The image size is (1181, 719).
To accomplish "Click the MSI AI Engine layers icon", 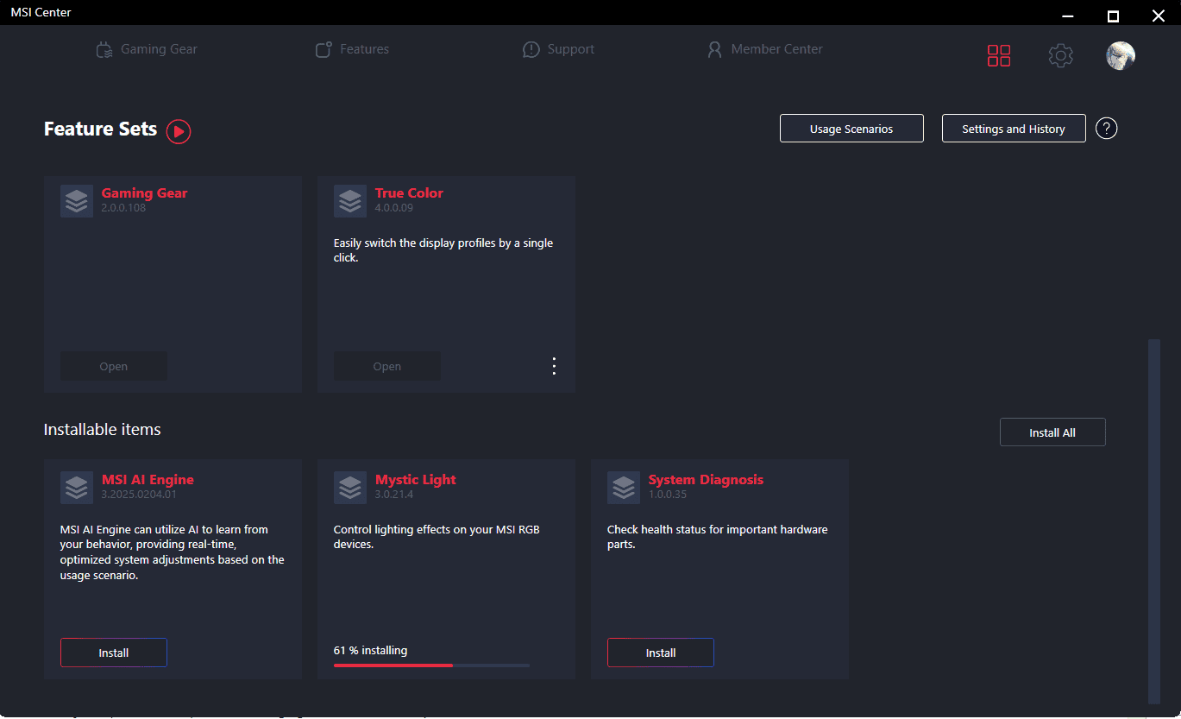I will tap(77, 488).
